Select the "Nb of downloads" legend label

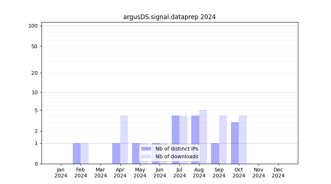coord(177,156)
